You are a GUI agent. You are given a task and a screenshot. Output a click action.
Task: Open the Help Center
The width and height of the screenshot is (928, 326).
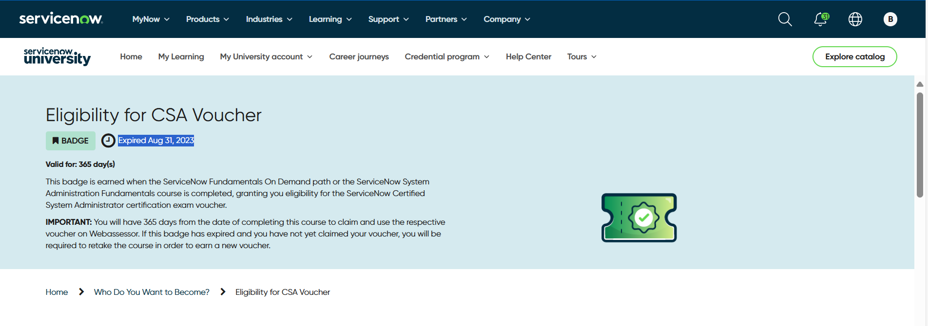pyautogui.click(x=528, y=56)
